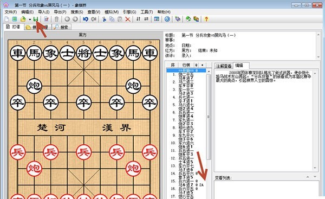325x199 pixels.
Task: Click the black 炮 cannon under the second 馬
Action: click(133, 86)
